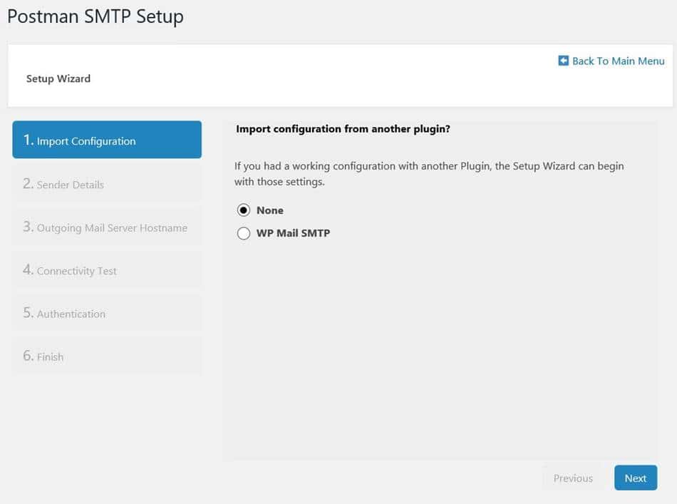Switch to step 2 Sender Details
Screen dimensions: 677x504
coord(107,184)
